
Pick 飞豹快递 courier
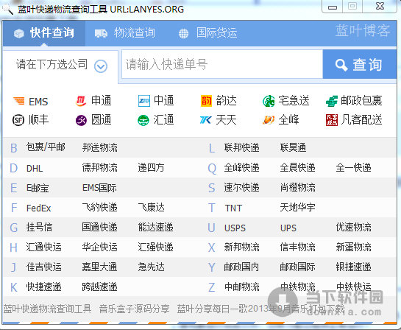(100, 208)
